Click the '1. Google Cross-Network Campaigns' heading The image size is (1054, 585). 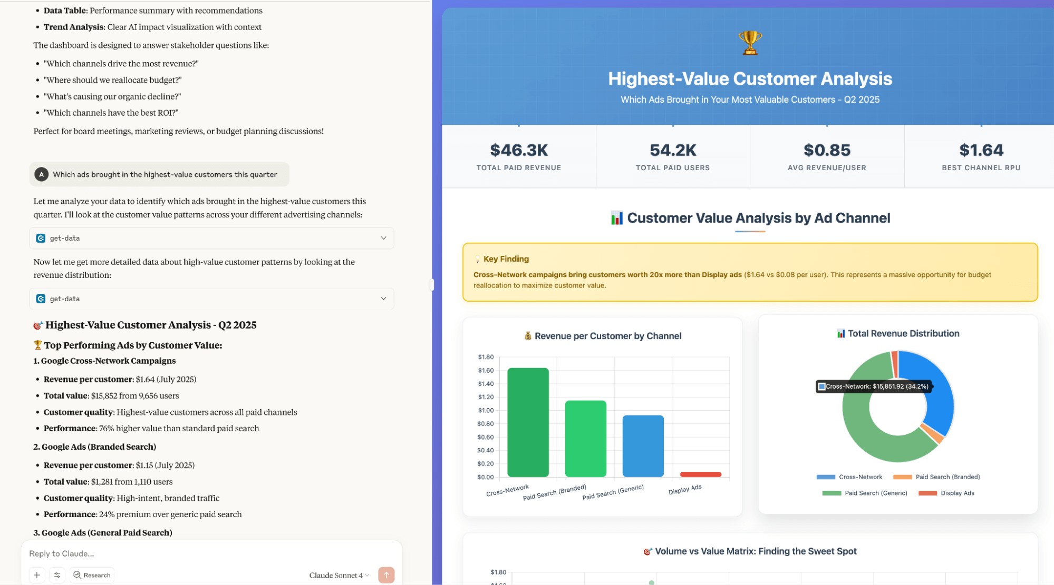[104, 361]
